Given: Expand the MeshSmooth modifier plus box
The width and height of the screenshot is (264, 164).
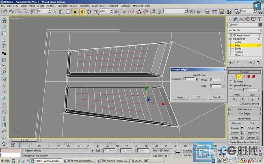Looking at the screenshot, I should [x=234, y=36].
